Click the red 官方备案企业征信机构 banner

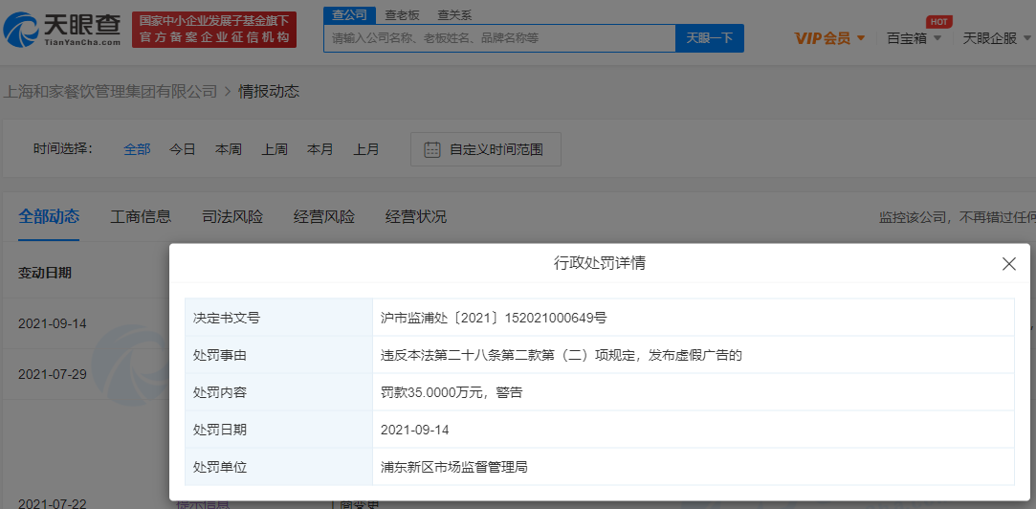(214, 29)
